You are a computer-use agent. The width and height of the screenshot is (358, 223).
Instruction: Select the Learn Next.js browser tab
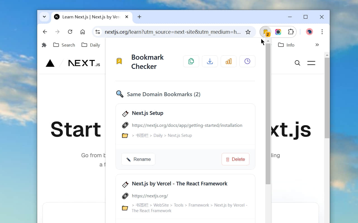click(92, 17)
